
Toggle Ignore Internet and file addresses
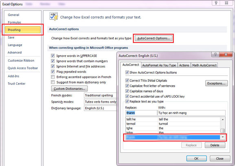(x=53, y=66)
